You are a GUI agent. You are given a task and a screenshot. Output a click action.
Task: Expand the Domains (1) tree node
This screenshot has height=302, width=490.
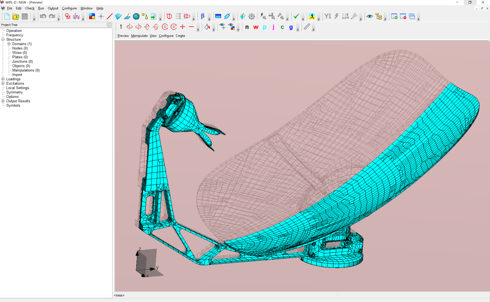point(9,44)
